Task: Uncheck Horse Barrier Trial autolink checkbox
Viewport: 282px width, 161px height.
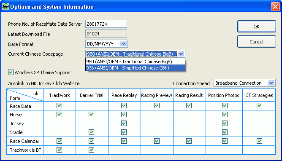Action: pyautogui.click(x=91, y=114)
